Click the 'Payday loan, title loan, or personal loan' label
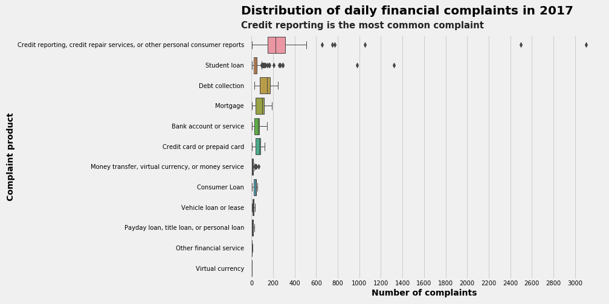The width and height of the screenshot is (609, 304). coord(184,228)
